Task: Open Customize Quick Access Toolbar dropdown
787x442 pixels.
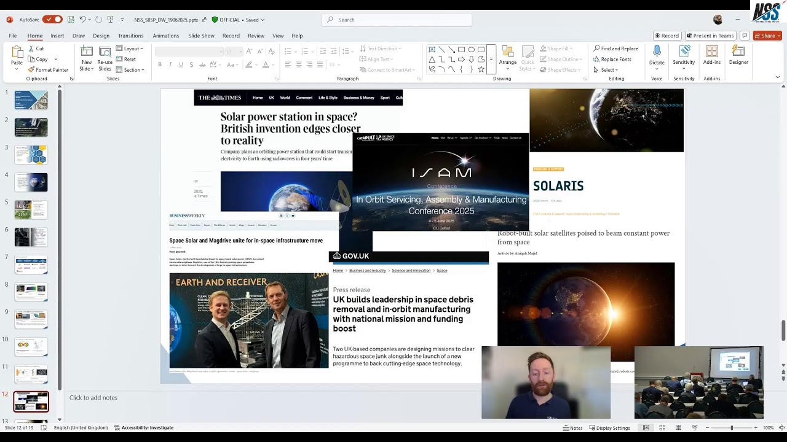Action: [122, 20]
